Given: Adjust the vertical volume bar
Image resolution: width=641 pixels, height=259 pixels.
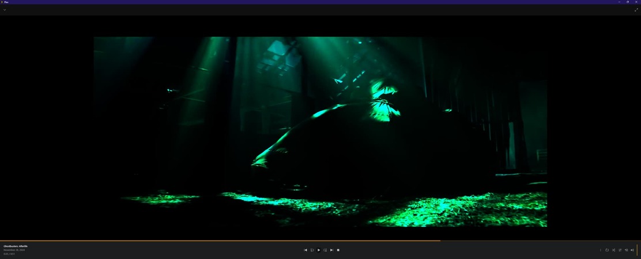Looking at the screenshot, I should (x=637, y=250).
